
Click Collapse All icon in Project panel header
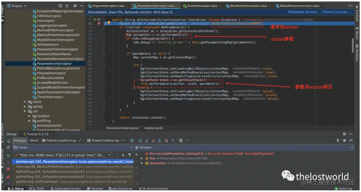(x=67, y=6)
